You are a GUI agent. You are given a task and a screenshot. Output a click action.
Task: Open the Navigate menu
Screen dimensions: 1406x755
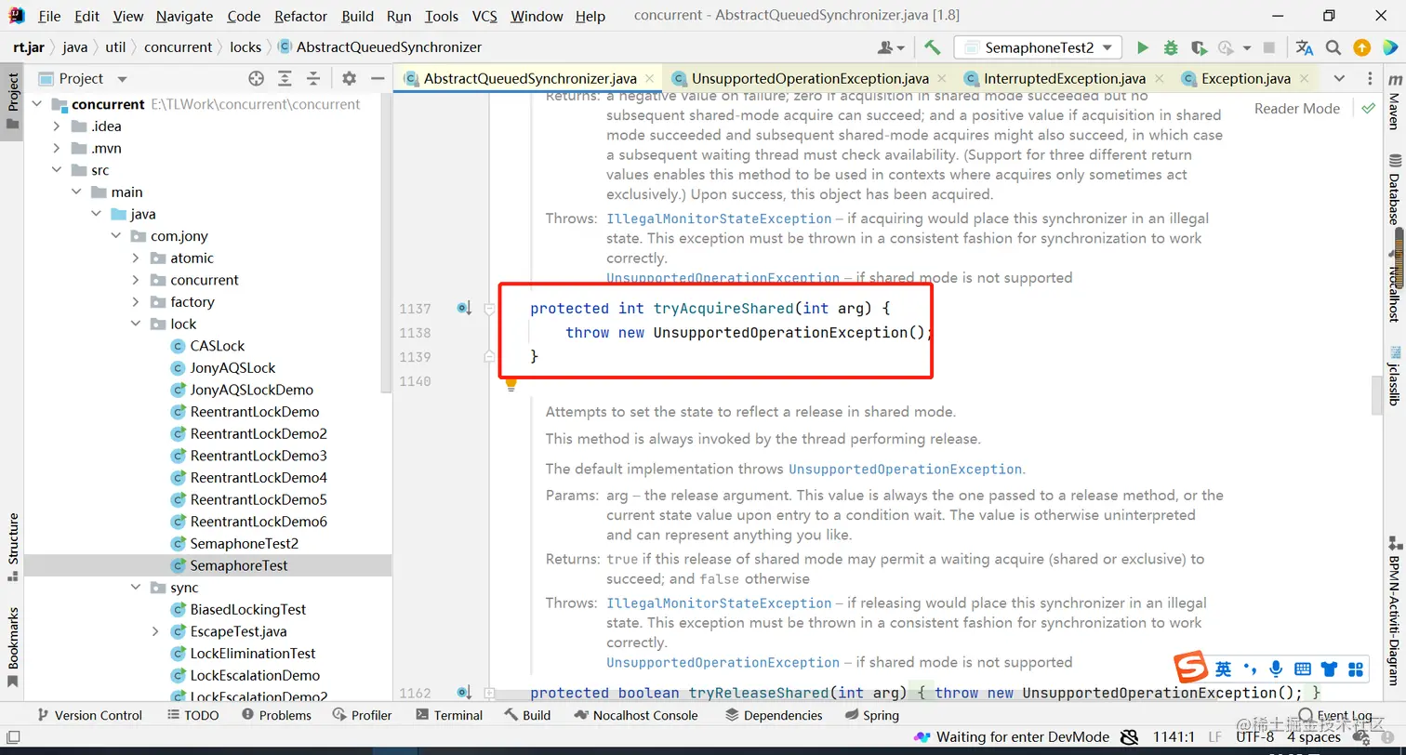coord(184,16)
